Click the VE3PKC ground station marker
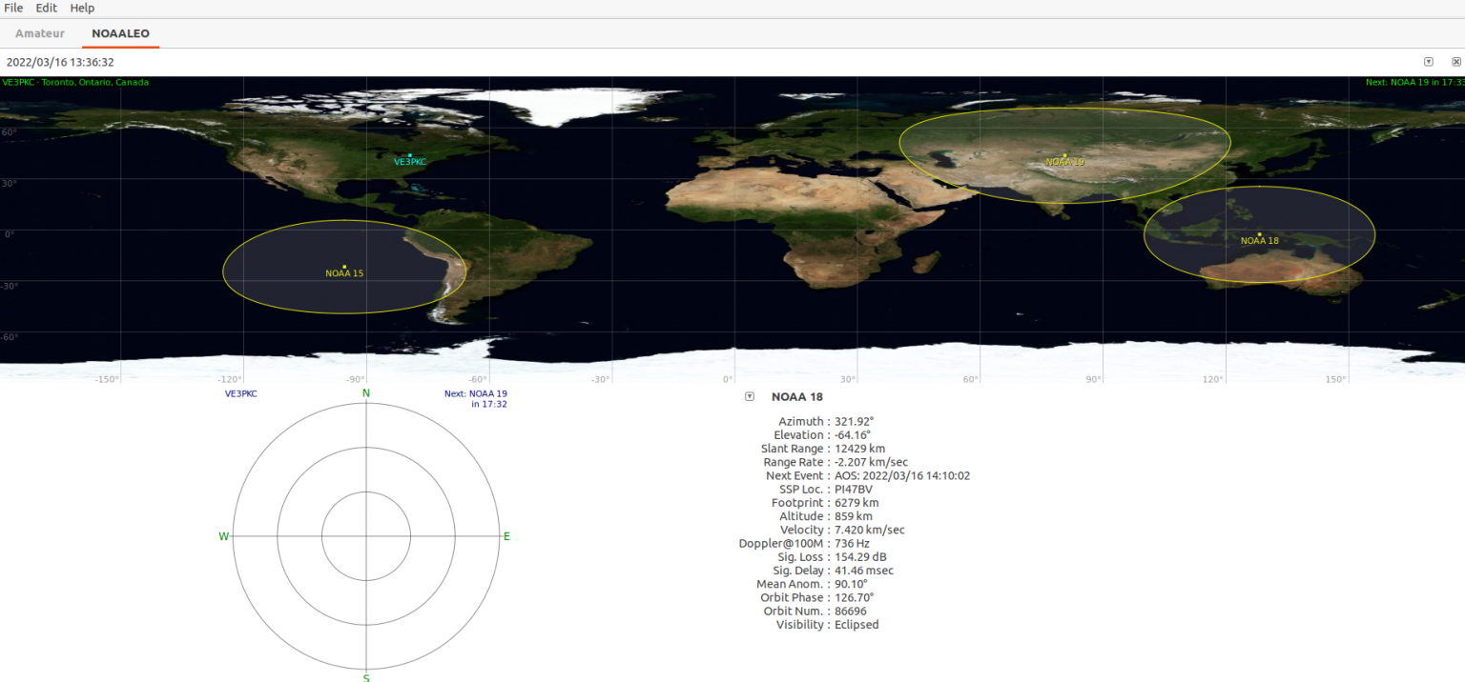 410,153
